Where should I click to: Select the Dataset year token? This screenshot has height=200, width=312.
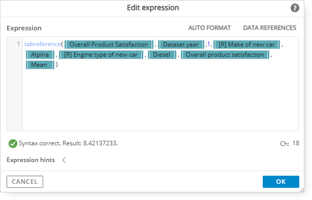point(181,45)
